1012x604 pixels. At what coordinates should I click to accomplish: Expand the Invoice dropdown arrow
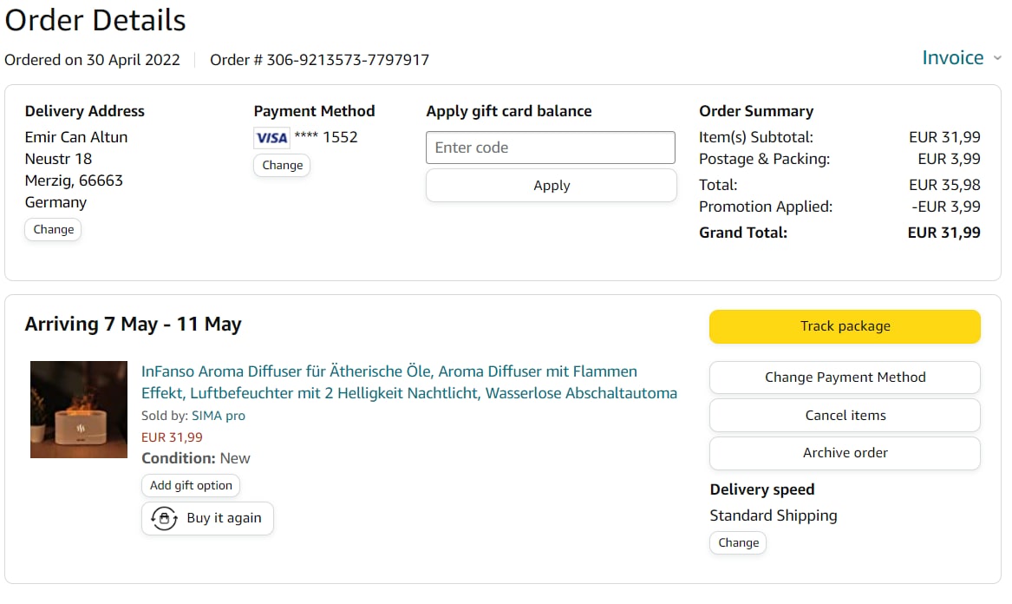point(997,59)
